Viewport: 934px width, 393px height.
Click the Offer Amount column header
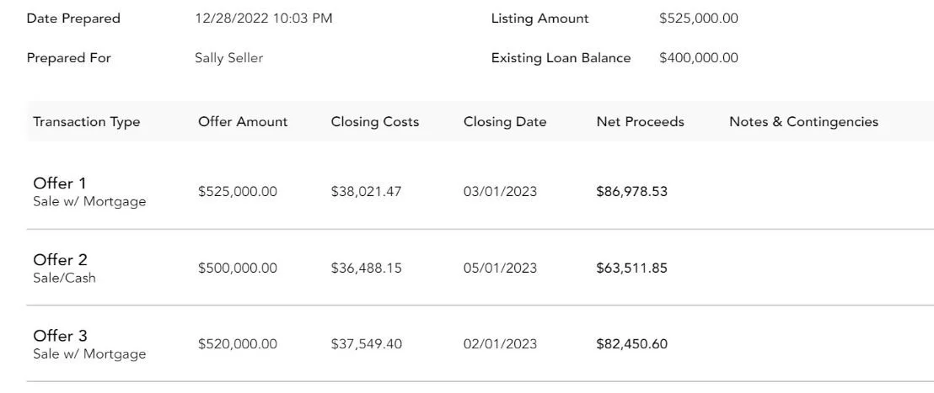[x=242, y=122]
